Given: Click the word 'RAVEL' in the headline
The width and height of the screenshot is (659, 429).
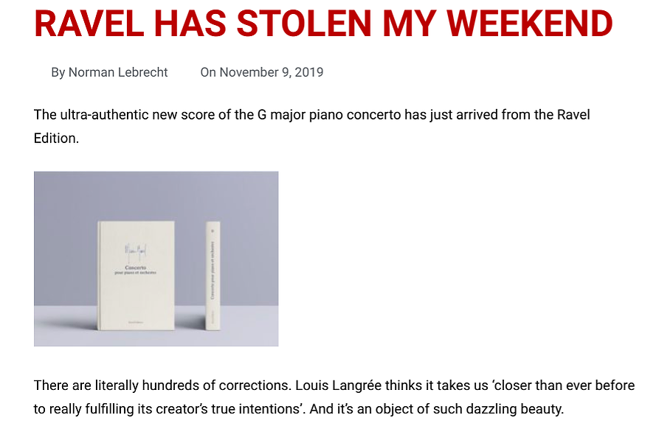Looking at the screenshot, I should pos(89,24).
